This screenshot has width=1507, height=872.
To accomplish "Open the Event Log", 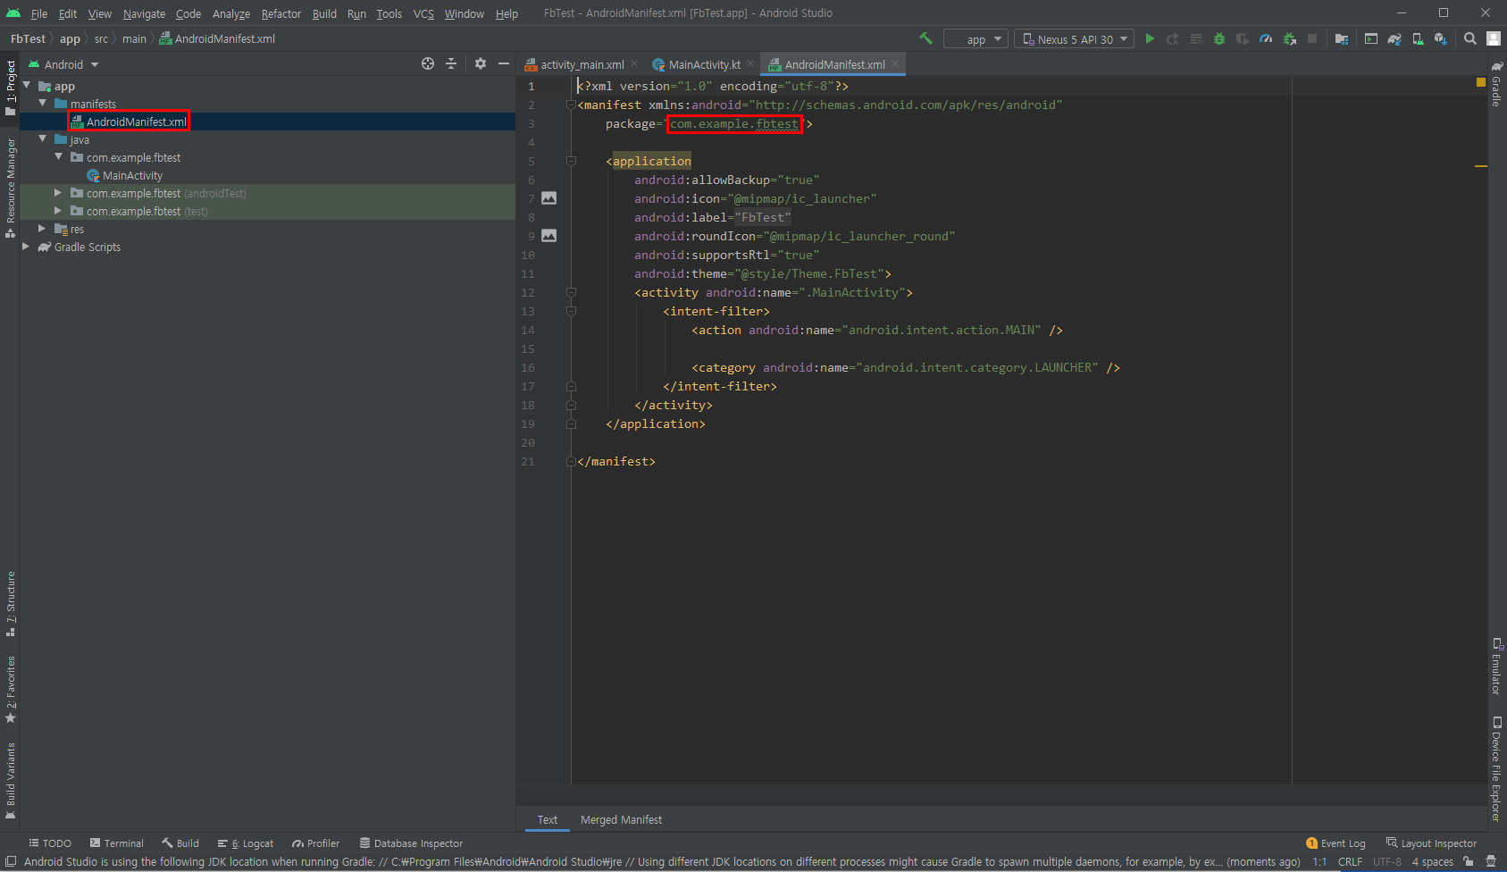I will tap(1335, 843).
